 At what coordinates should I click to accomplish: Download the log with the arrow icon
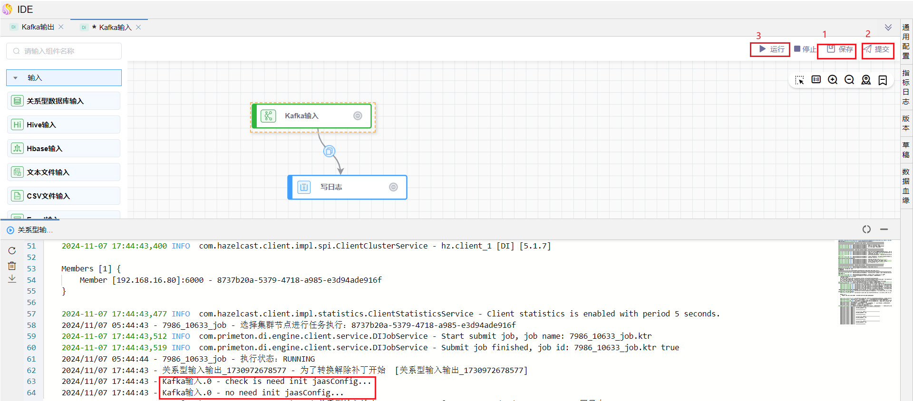(12, 279)
